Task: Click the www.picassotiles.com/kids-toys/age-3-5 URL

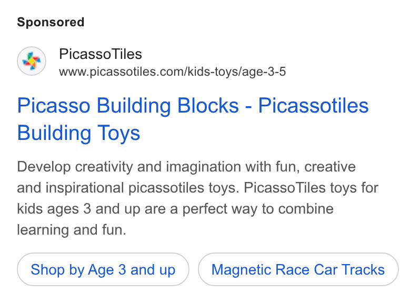Action: point(173,72)
